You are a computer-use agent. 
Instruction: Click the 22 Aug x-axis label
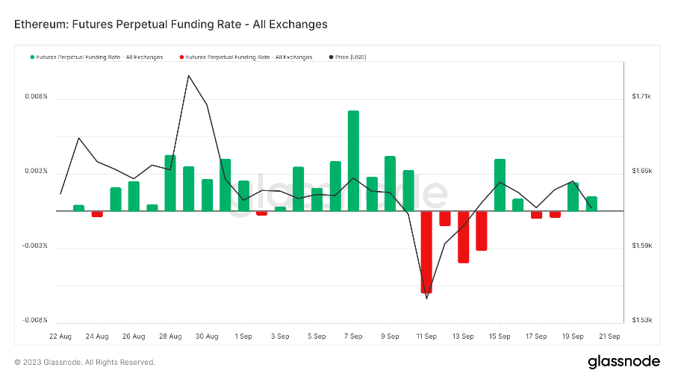[x=60, y=336]
